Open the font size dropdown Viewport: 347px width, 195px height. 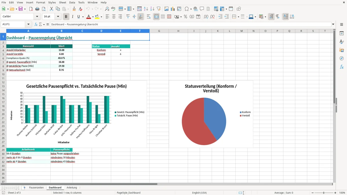(x=58, y=17)
